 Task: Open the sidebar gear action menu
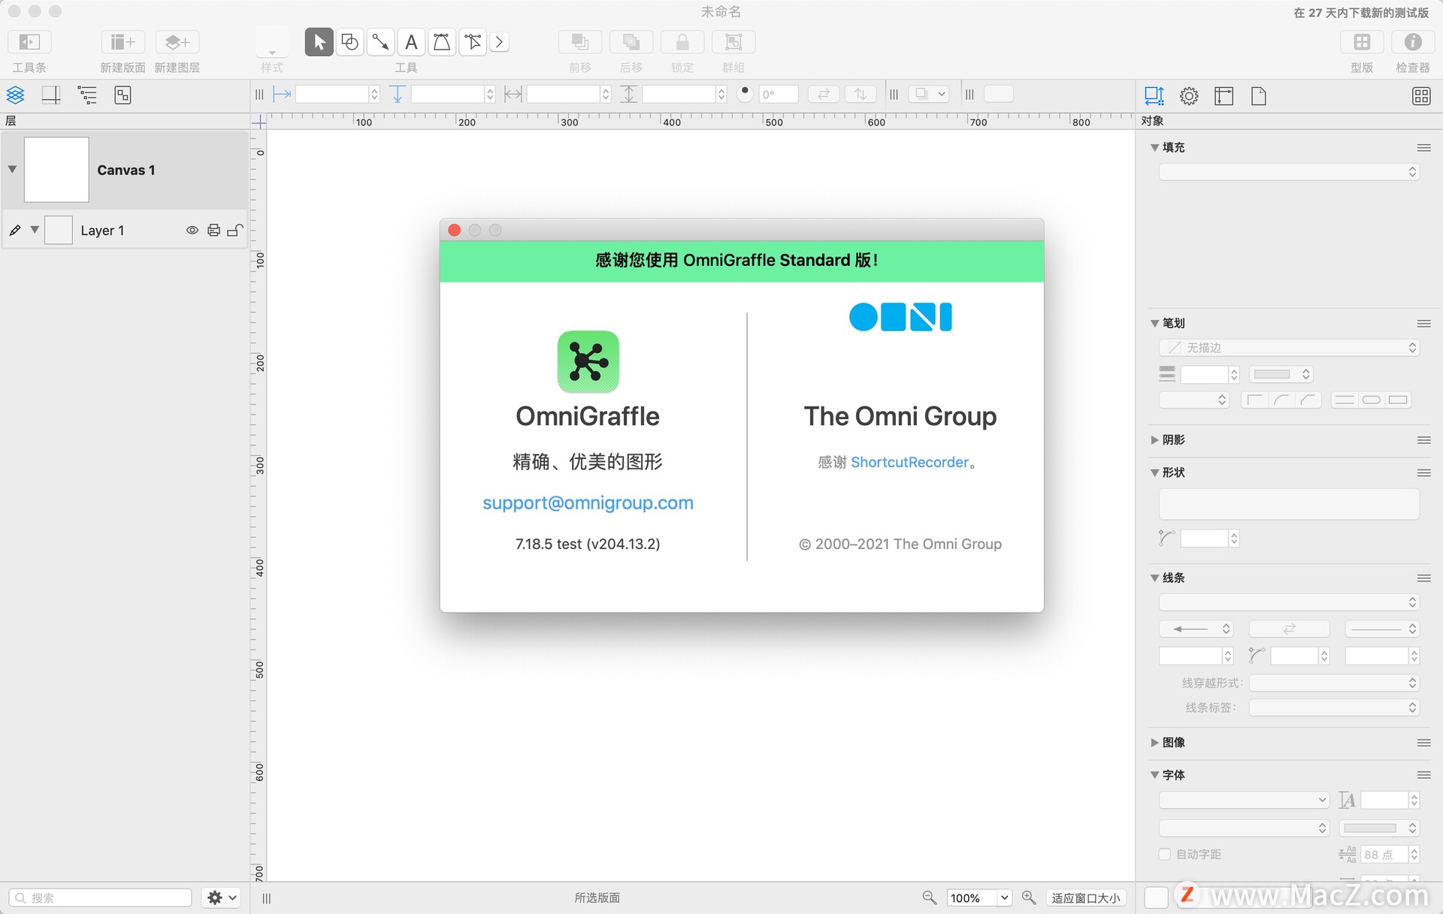click(221, 897)
